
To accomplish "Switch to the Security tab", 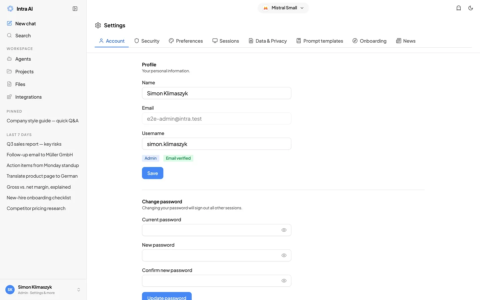I will point(147,41).
